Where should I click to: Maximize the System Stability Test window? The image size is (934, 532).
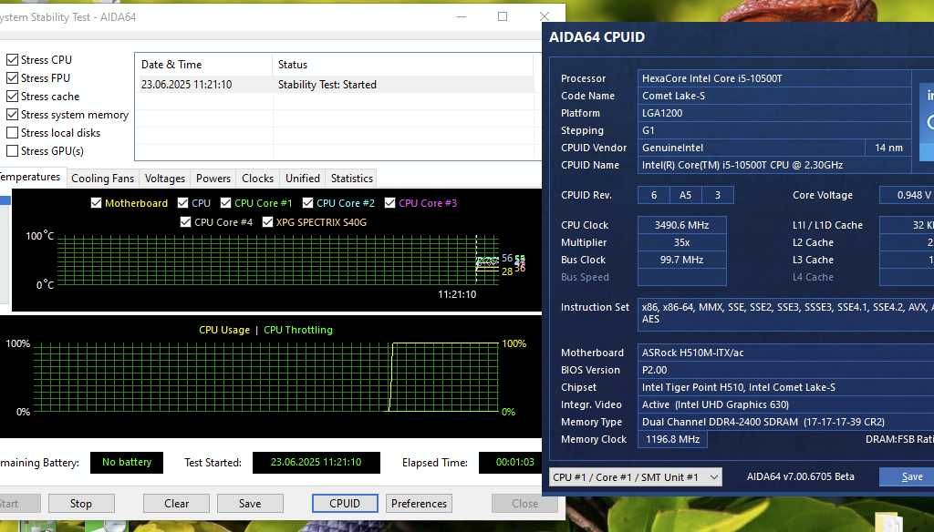tap(503, 16)
